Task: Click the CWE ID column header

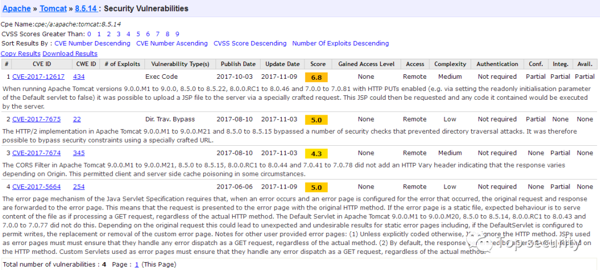Action: 86,64
